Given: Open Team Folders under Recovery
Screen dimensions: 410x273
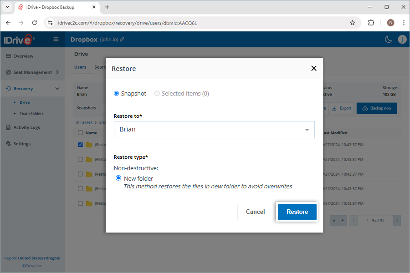Looking at the screenshot, I should tap(31, 113).
